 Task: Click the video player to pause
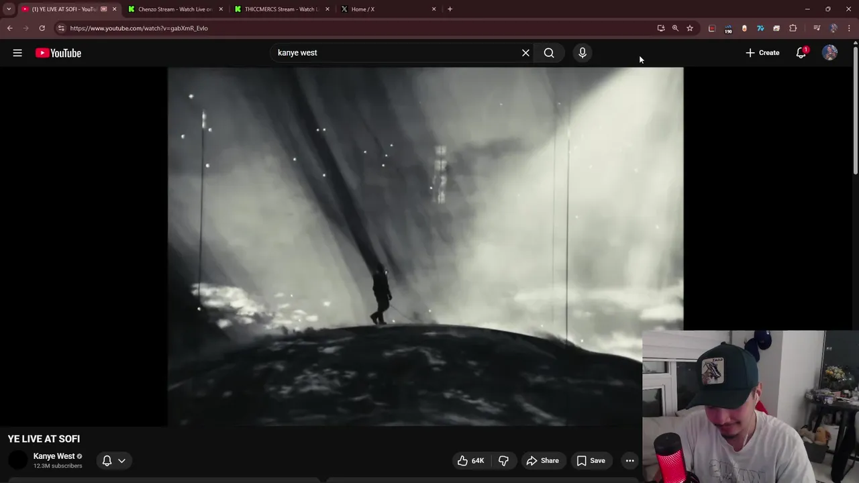pos(425,246)
